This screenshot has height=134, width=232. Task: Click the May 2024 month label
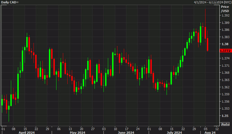coord(77,132)
